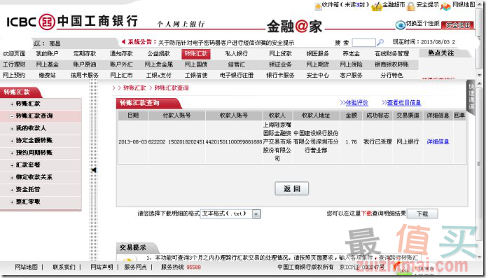
Task: Click the 切换至个性版 globe icon
Action: point(400,25)
